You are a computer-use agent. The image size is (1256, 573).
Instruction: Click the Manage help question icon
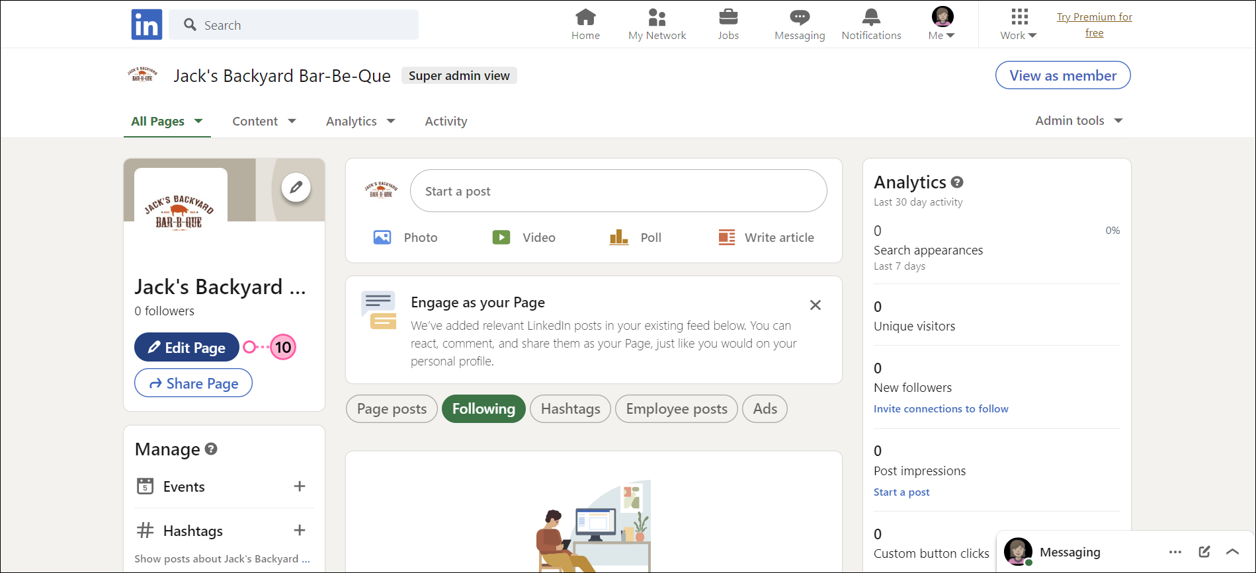pyautogui.click(x=211, y=449)
